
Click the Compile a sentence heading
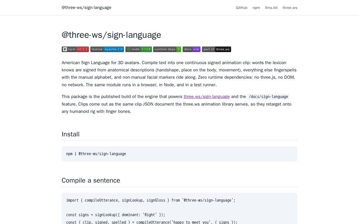pyautogui.click(x=91, y=180)
